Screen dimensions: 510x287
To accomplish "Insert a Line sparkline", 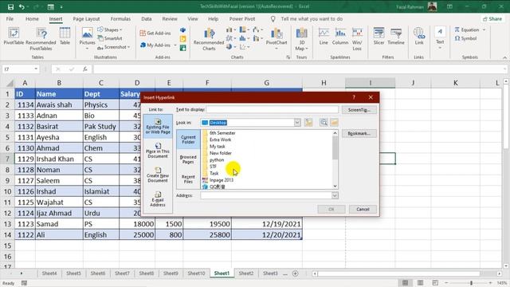I will tap(324, 37).
